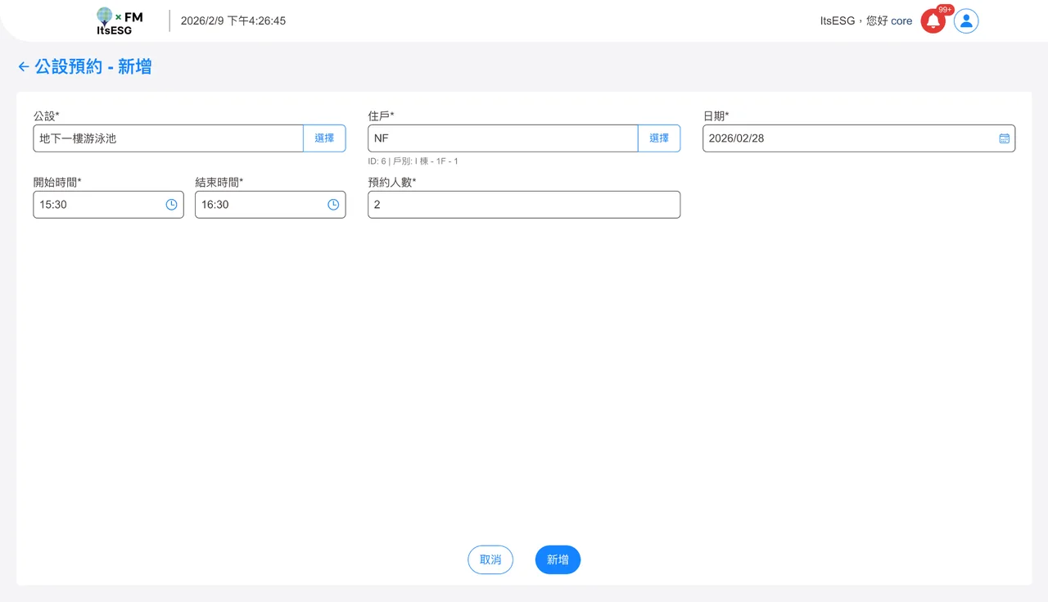Click the 公設預約 - 新增 page title
Viewport: 1048px width, 602px height.
(93, 67)
